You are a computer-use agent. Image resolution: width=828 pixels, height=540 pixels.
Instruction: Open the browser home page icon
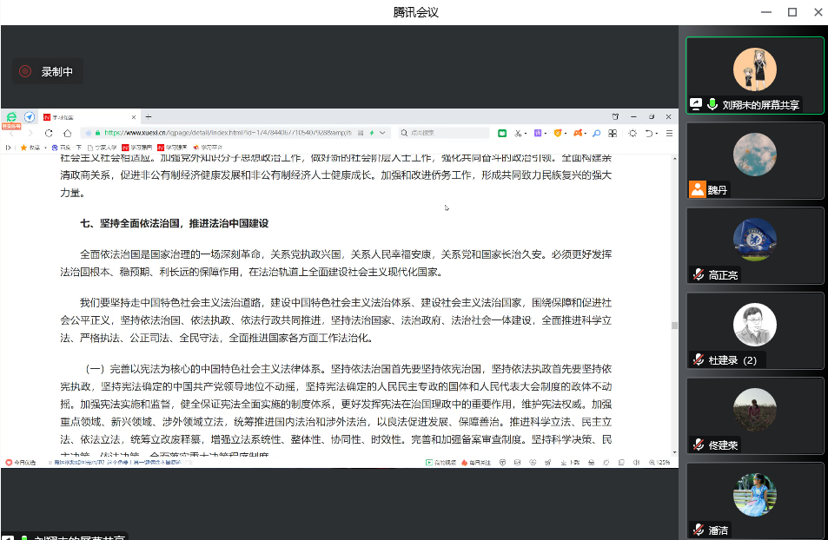(67, 133)
